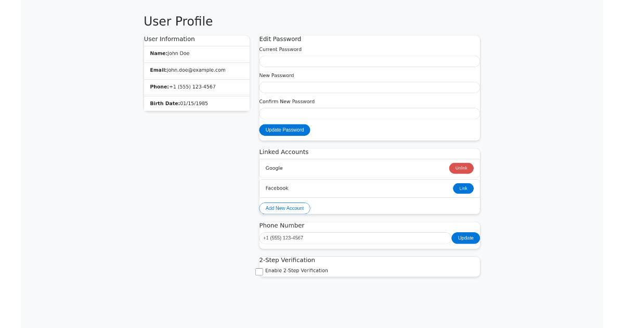Image resolution: width=624 pixels, height=328 pixels.
Task: Enable 2-Step Verification
Action: pos(259,271)
